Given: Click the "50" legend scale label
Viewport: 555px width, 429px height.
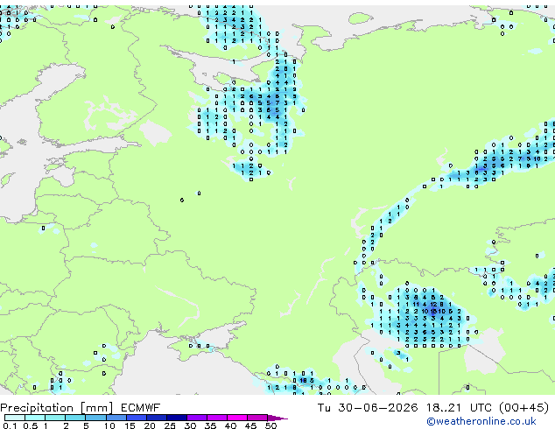Looking at the screenshot, I should click(x=270, y=425).
